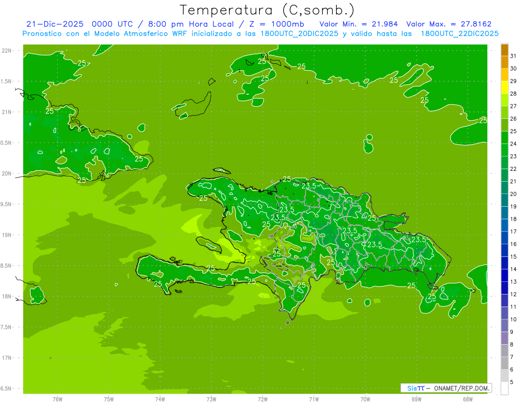Pick the dark blue legend swatch between 12 and 13
The height and width of the screenshot is (405, 525).
(x=504, y=288)
